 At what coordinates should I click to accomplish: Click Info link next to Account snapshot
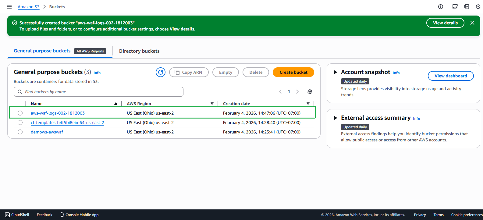pos(396,73)
